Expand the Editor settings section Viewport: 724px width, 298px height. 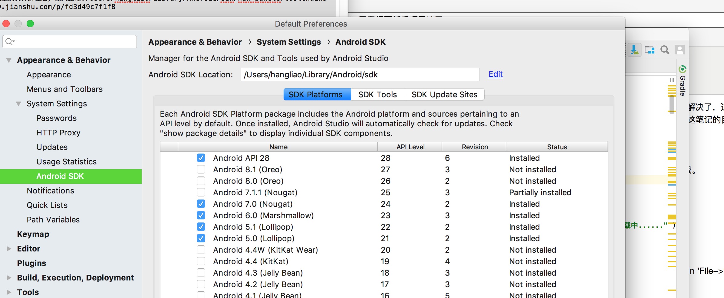[x=9, y=249]
